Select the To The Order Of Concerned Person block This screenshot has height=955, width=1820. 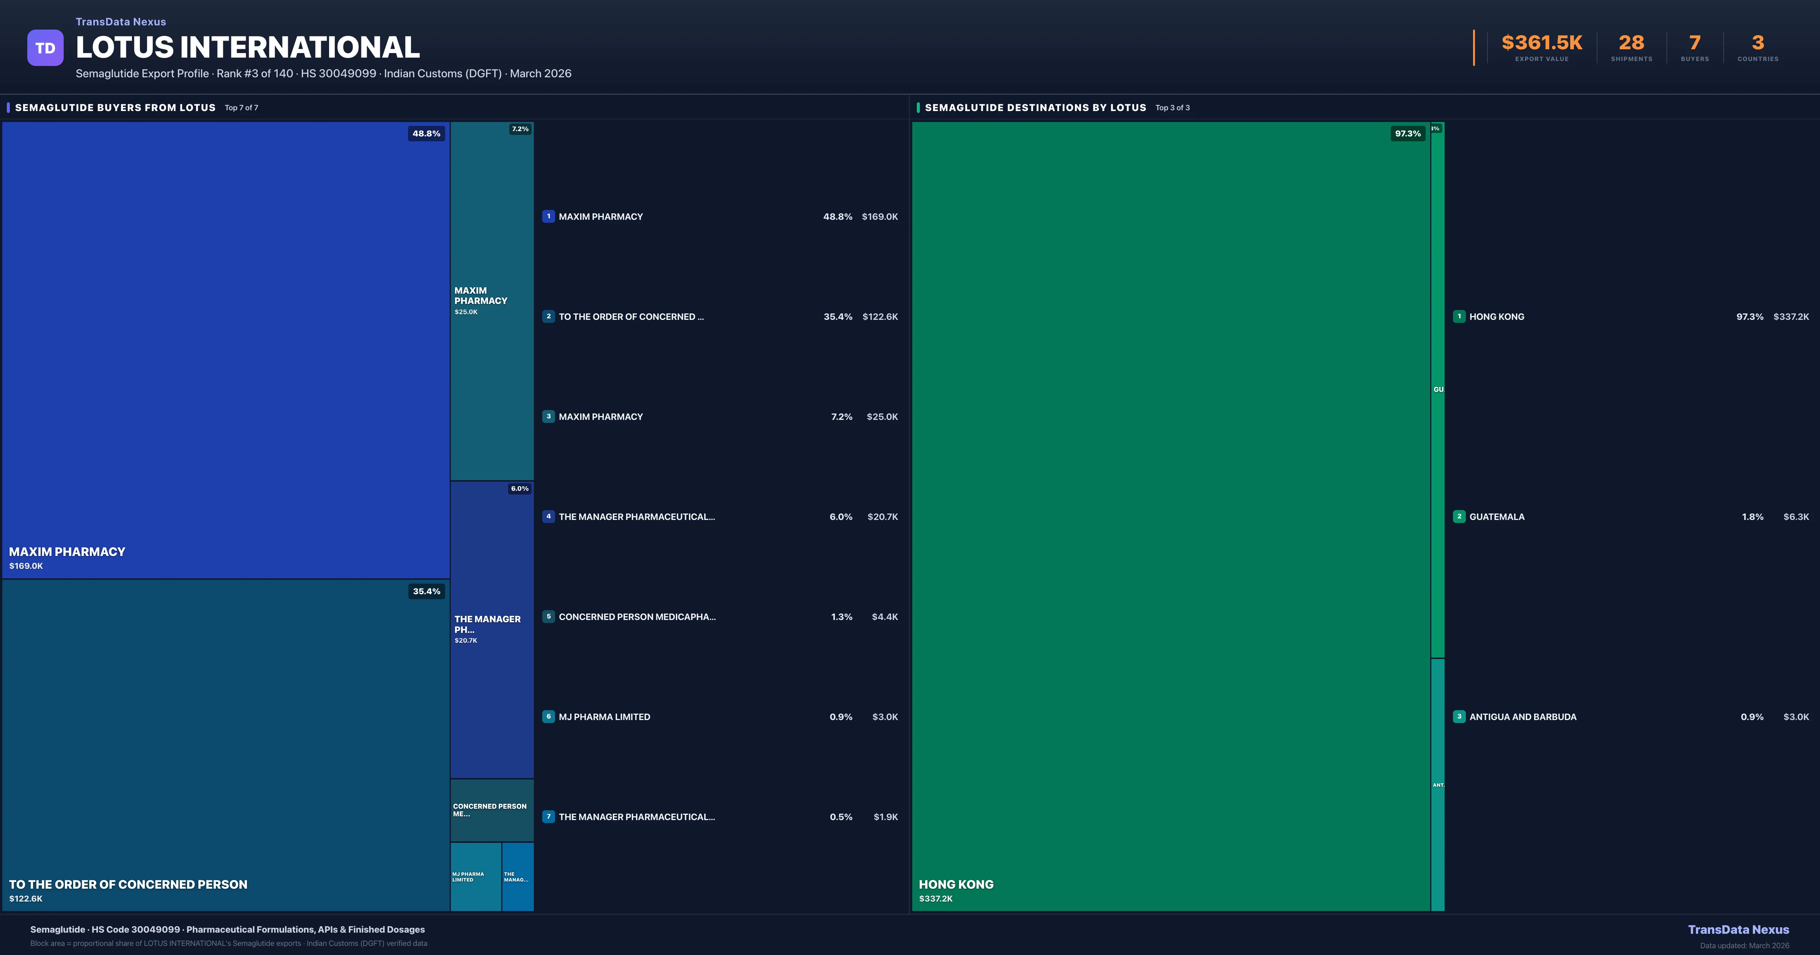coord(226,745)
